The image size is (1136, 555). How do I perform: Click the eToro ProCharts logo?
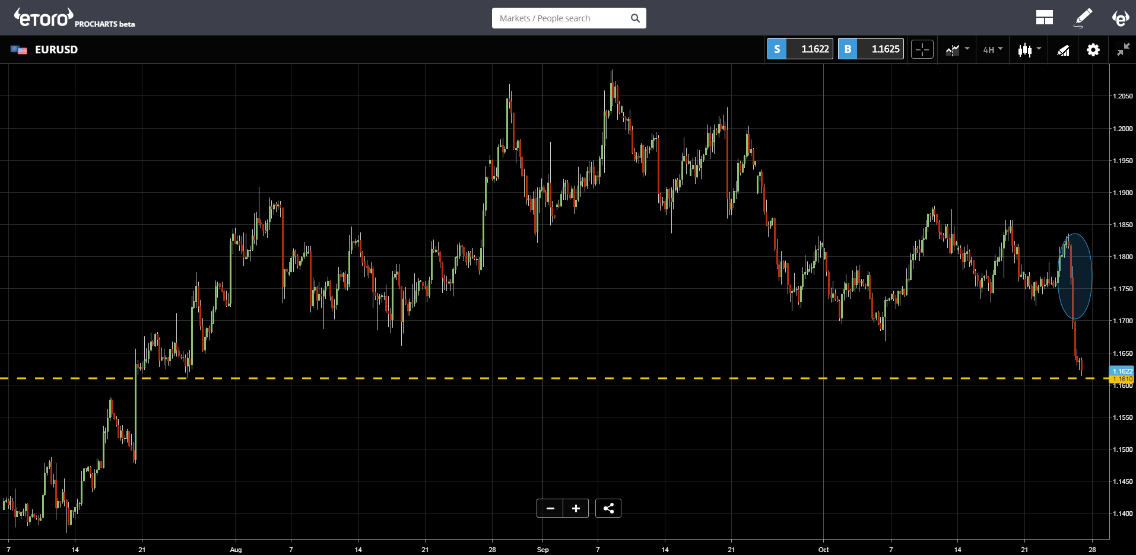[x=75, y=18]
